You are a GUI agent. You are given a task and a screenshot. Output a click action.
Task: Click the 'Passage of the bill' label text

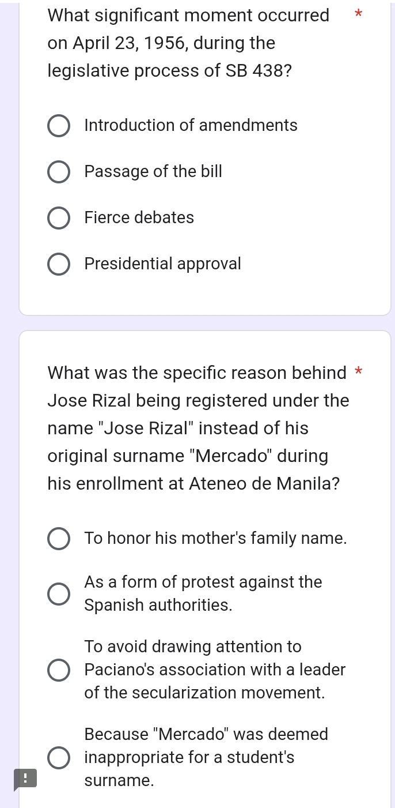coord(153,172)
